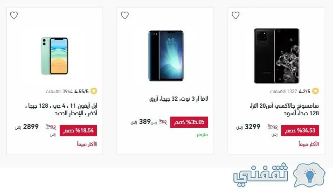Click the 34.53% discount badge
This screenshot has height=194, width=333.
300,131
